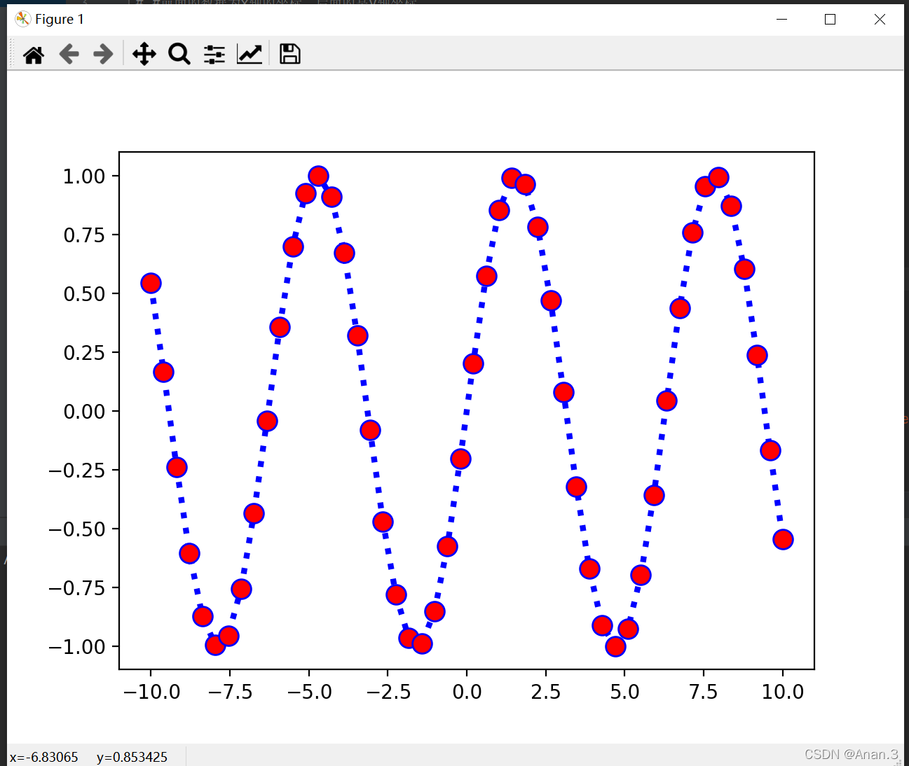Click the matplotlib logo in title bar
Image resolution: width=909 pixels, height=766 pixels.
tap(22, 19)
